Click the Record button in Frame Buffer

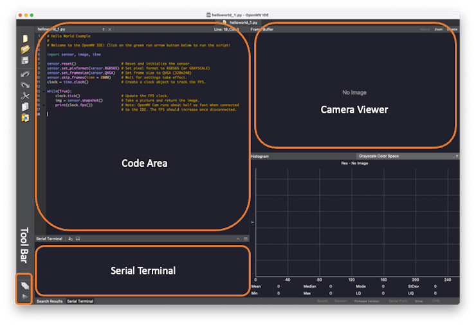tap(425, 29)
